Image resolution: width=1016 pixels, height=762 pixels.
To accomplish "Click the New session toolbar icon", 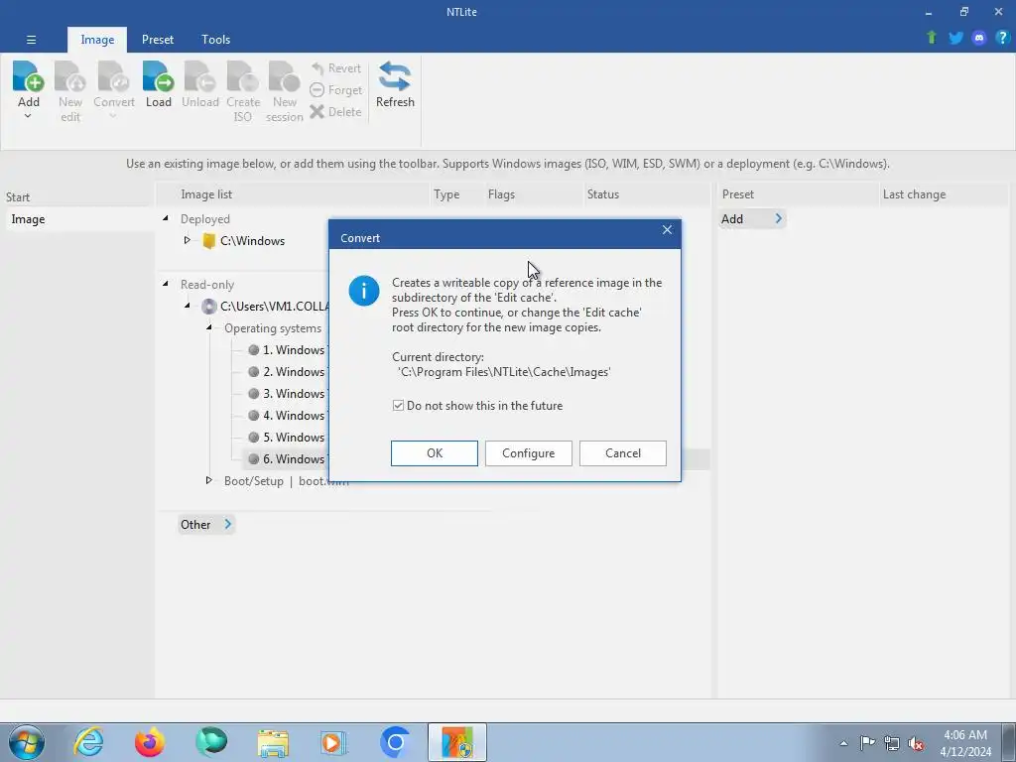I will 285,76.
